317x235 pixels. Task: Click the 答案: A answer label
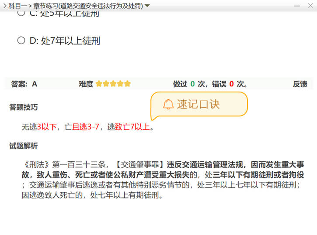coord(24,84)
